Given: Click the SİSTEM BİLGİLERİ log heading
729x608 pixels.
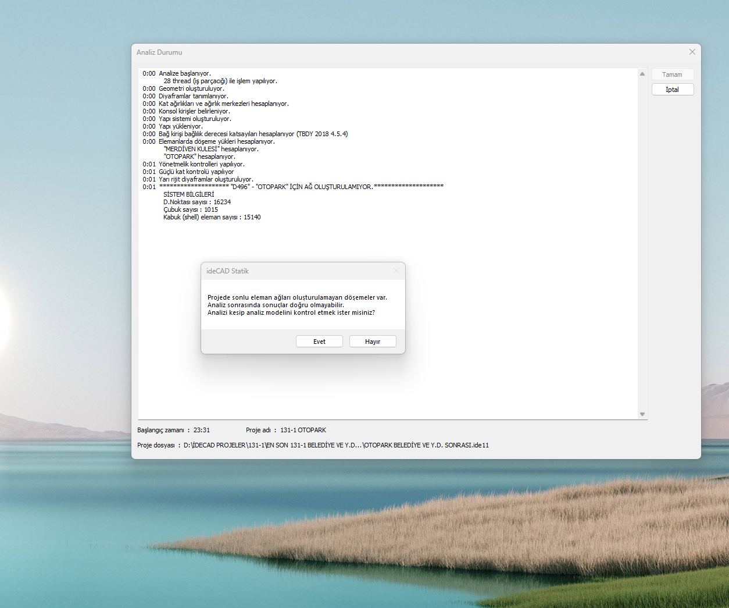Looking at the screenshot, I should tap(188, 194).
